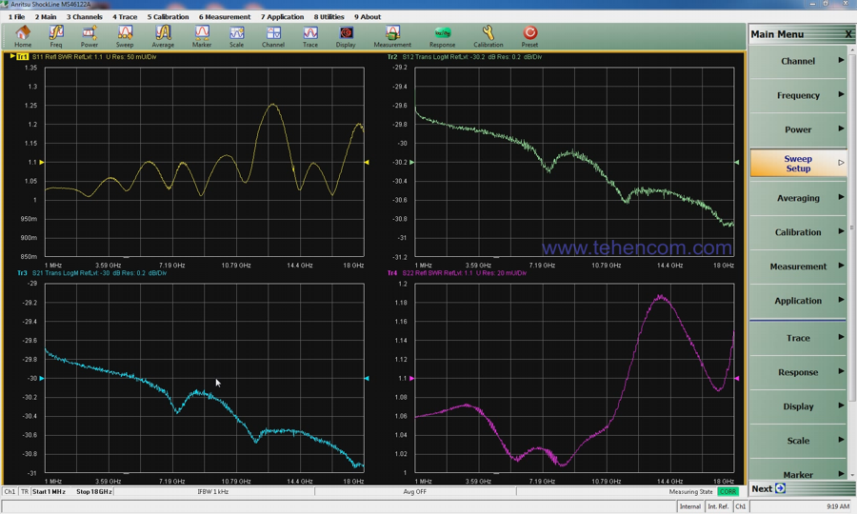Click the Sweep toolbar icon
Image resolution: width=857 pixels, height=514 pixels.
click(125, 36)
